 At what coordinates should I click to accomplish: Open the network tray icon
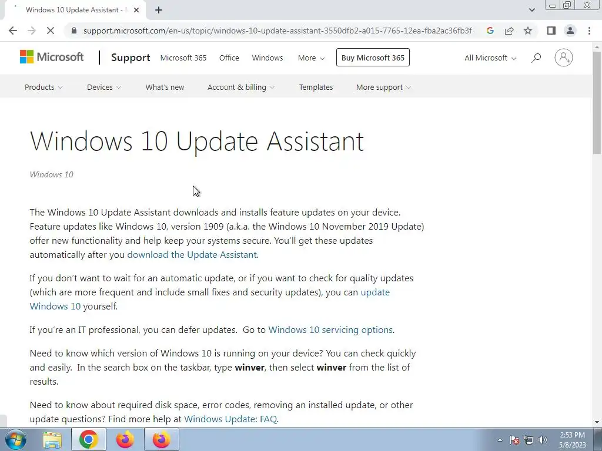pos(529,440)
